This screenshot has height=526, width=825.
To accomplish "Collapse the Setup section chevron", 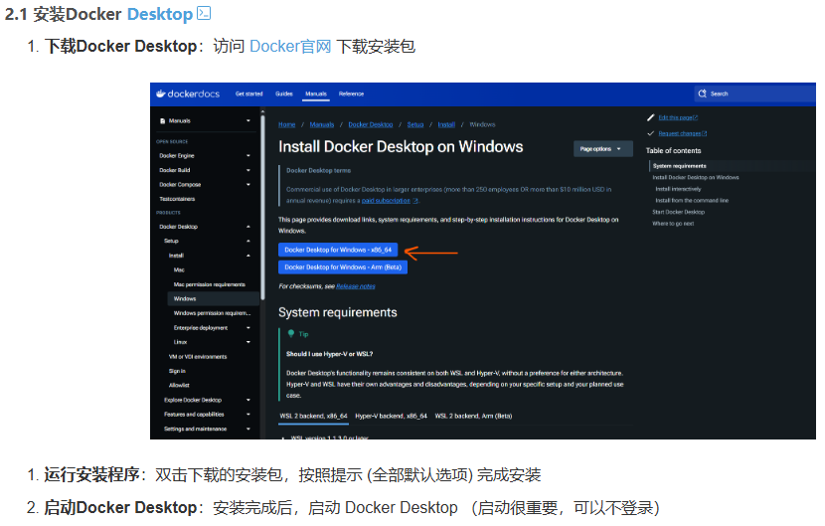I will (x=248, y=241).
